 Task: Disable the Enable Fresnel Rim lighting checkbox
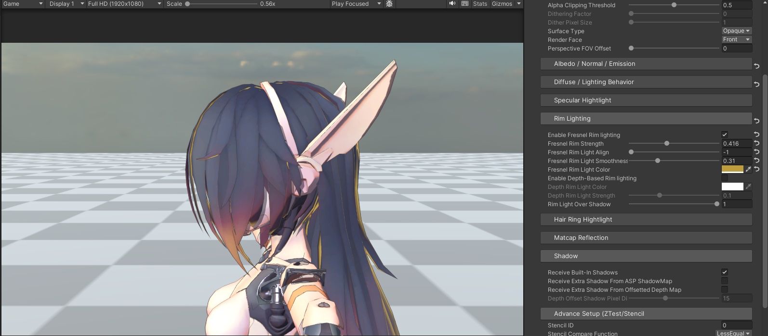point(724,135)
